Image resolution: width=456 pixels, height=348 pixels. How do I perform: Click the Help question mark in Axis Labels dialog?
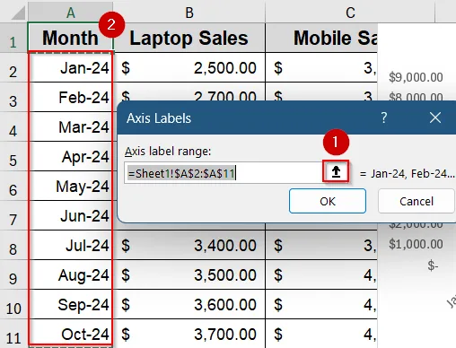384,117
